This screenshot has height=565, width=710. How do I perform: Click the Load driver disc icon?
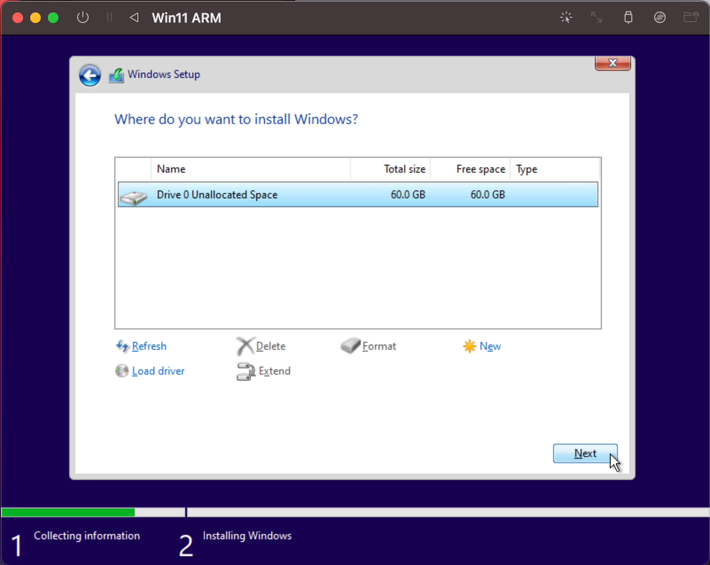click(121, 371)
